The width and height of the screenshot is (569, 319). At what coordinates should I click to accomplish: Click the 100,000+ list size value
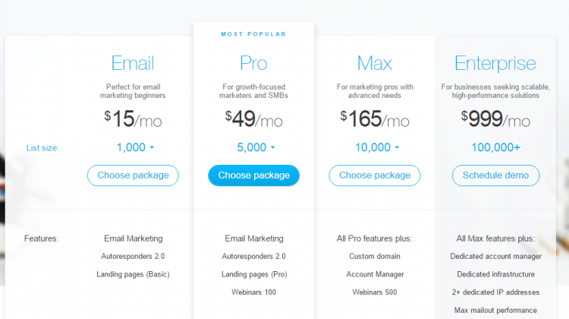coord(495,147)
